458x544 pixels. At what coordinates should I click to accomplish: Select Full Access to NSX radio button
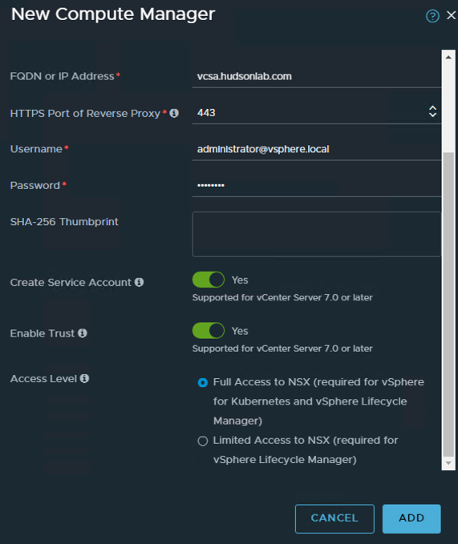tap(203, 383)
